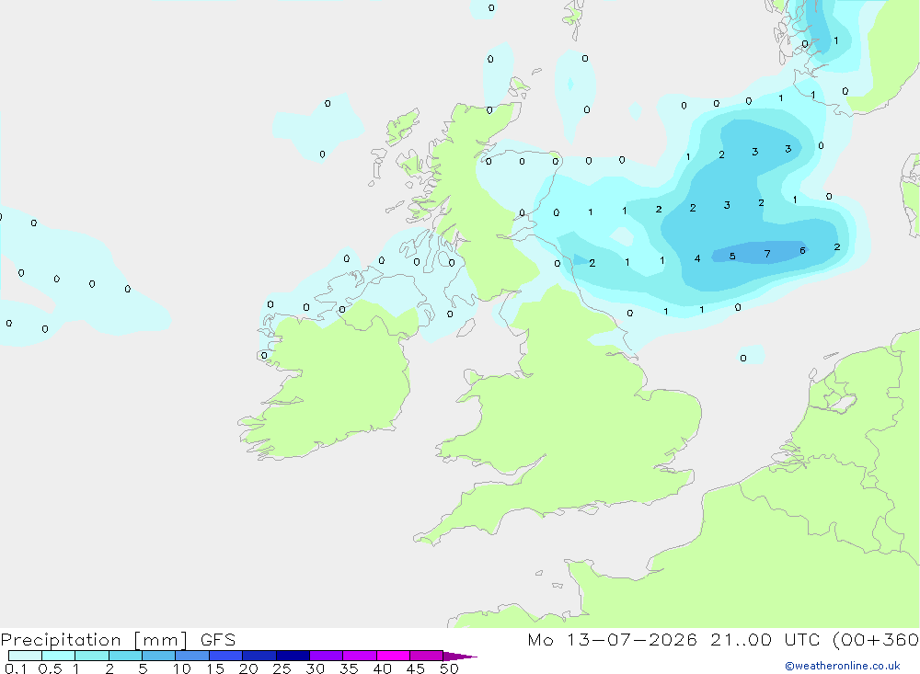Click the 0.5–1 mm legend color swatch
Image resolution: width=920 pixels, height=674 pixels.
(x=58, y=656)
